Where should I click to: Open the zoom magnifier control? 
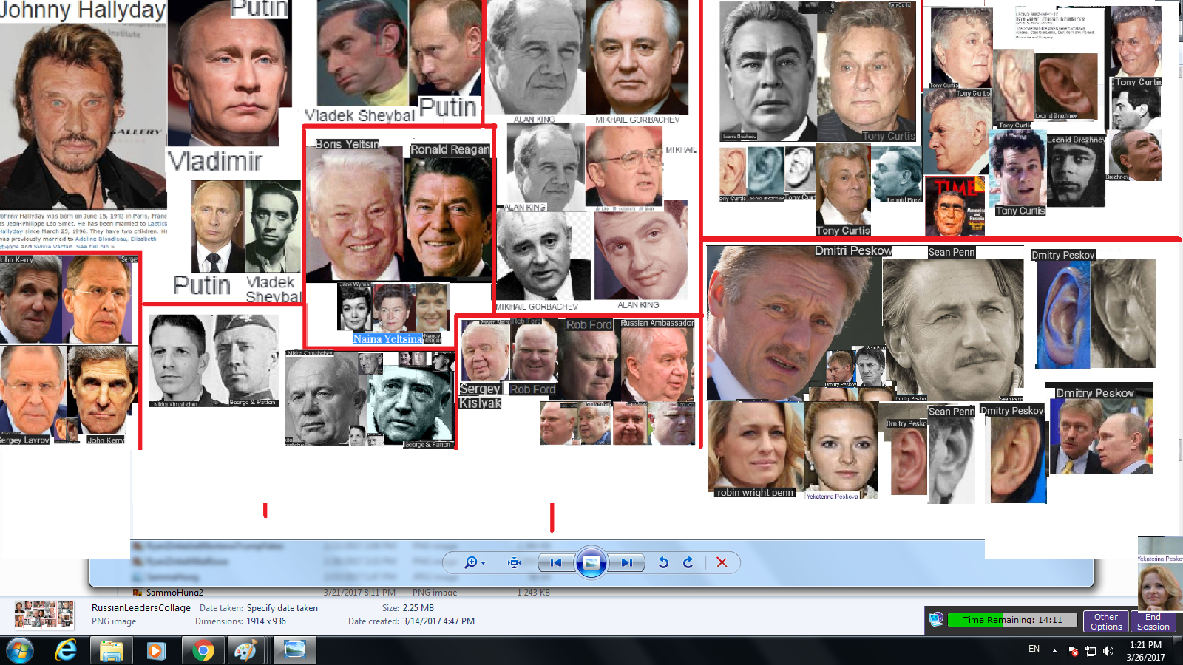coord(470,563)
